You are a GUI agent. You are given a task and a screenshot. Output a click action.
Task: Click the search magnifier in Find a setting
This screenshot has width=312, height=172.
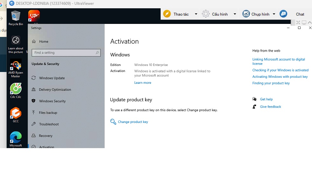tap(97, 53)
